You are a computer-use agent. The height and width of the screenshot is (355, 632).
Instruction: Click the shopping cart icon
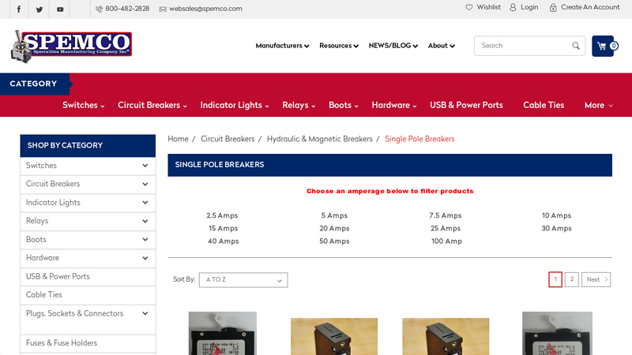(602, 46)
